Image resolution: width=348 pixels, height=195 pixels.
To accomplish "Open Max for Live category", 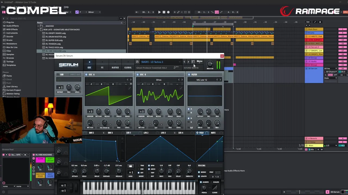I will point(12,47).
